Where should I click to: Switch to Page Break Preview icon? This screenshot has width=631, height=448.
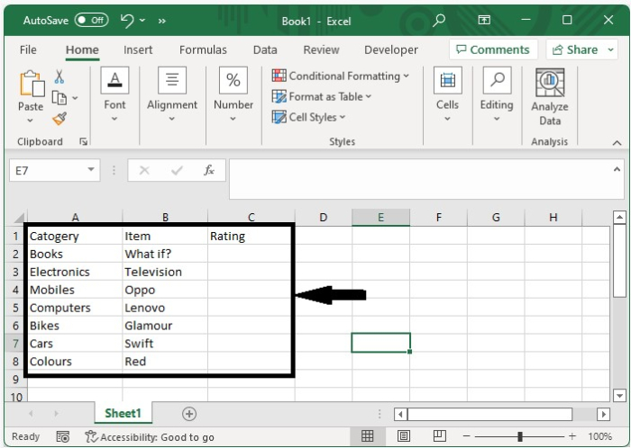pyautogui.click(x=440, y=436)
